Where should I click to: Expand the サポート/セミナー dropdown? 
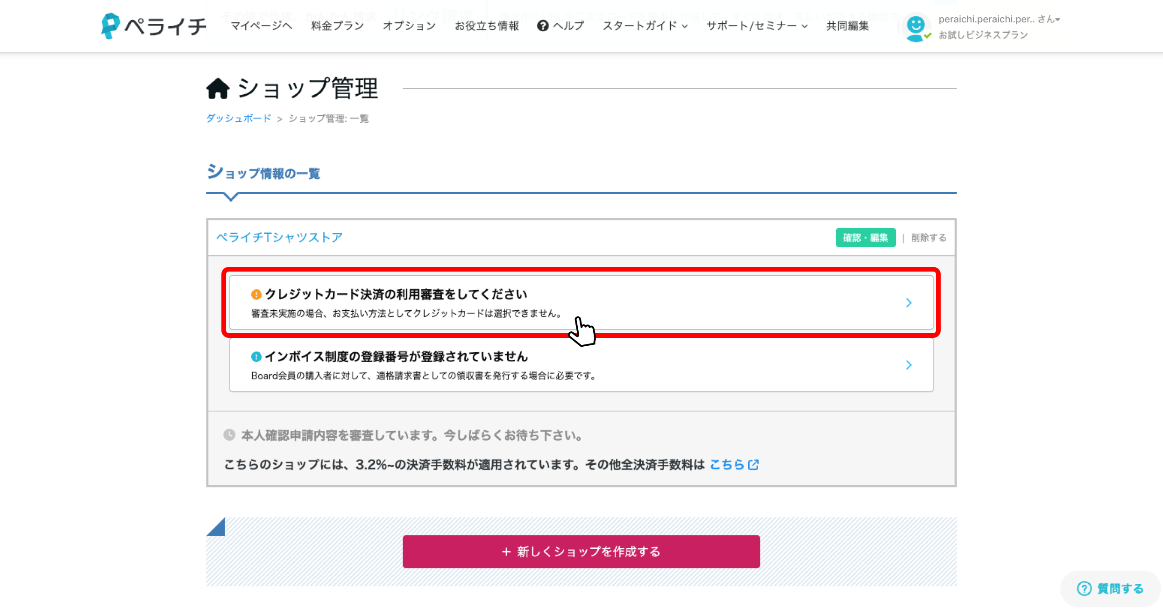[x=757, y=26]
